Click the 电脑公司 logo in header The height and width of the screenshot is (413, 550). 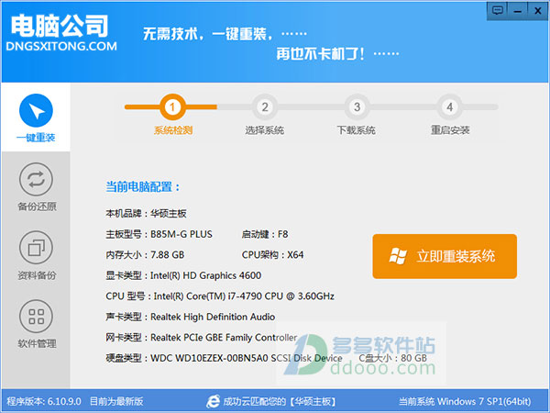tap(59, 26)
